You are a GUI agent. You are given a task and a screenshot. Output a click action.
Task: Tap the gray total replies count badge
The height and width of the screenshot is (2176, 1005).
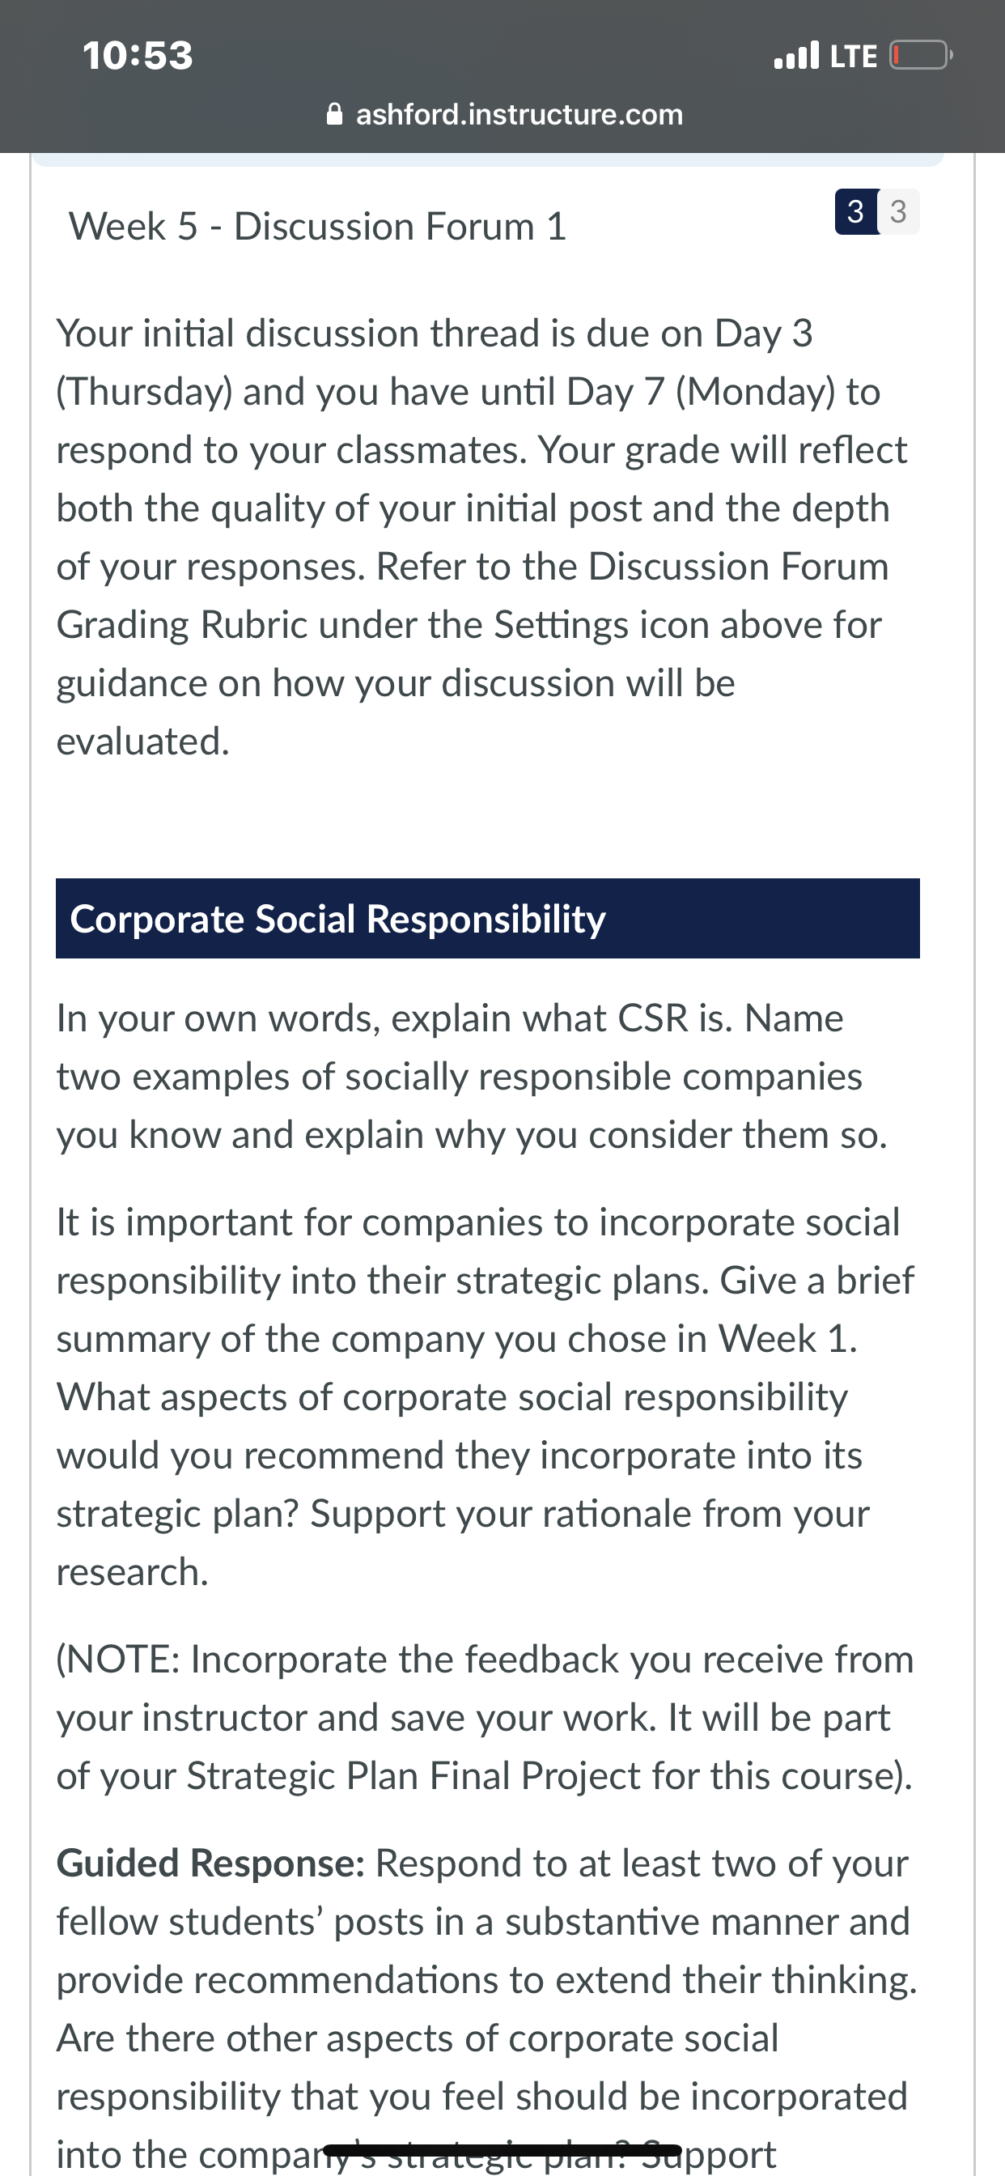(898, 211)
